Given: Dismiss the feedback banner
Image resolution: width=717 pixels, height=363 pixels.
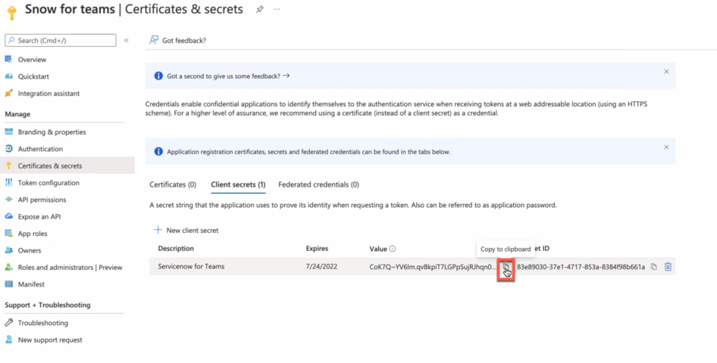Looking at the screenshot, I should [666, 72].
